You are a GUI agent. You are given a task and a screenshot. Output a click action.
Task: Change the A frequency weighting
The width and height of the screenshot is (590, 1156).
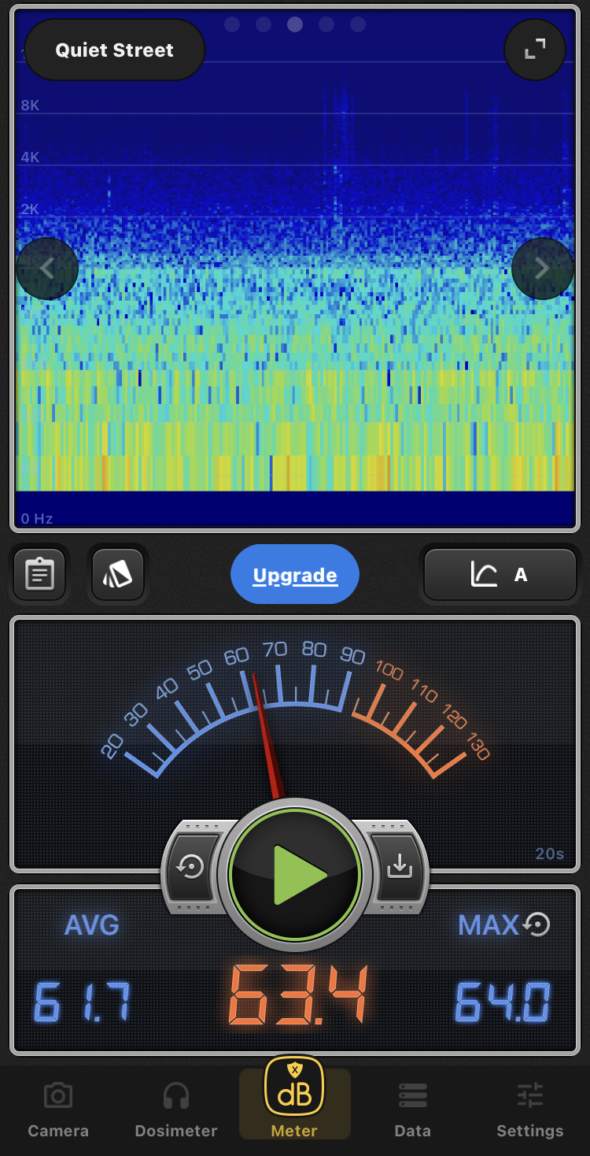[x=500, y=575]
